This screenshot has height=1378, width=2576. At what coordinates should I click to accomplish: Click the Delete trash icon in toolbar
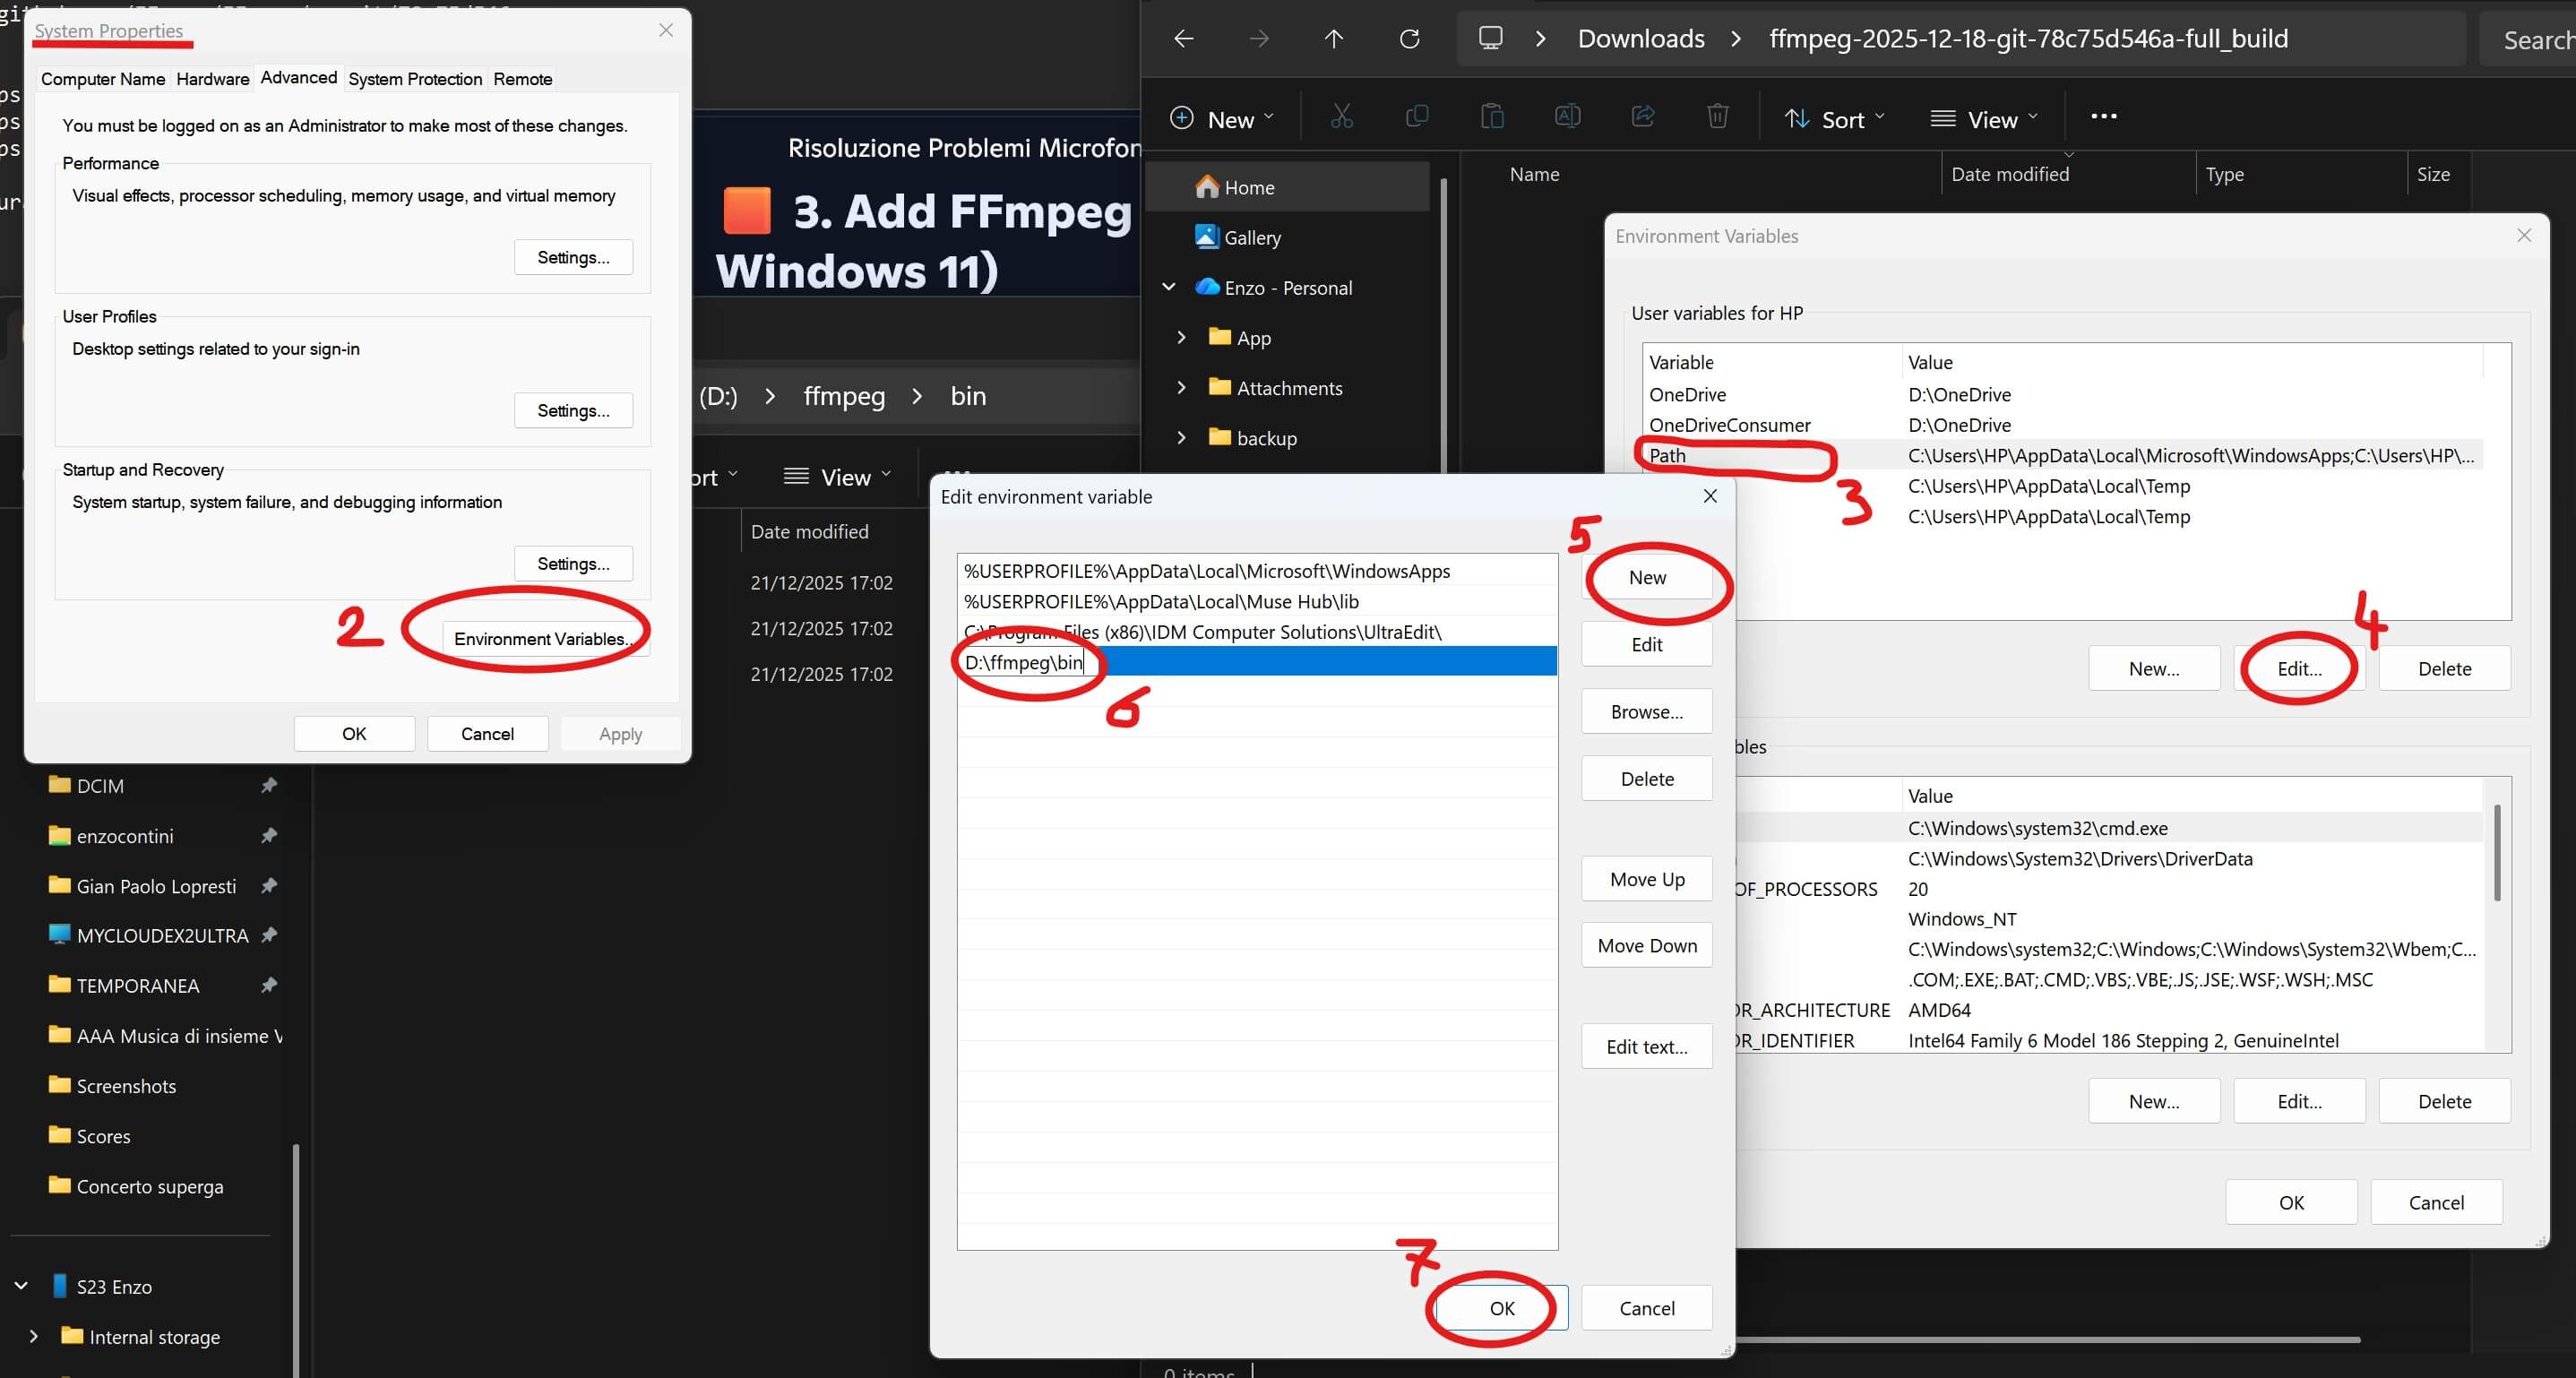tap(1717, 117)
